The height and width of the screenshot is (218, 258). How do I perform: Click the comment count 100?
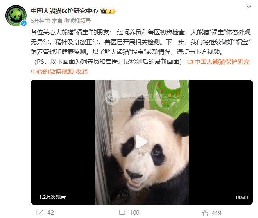(x=134, y=213)
